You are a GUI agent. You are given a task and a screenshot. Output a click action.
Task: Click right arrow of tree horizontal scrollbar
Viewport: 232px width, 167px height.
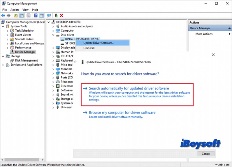tap(43, 159)
